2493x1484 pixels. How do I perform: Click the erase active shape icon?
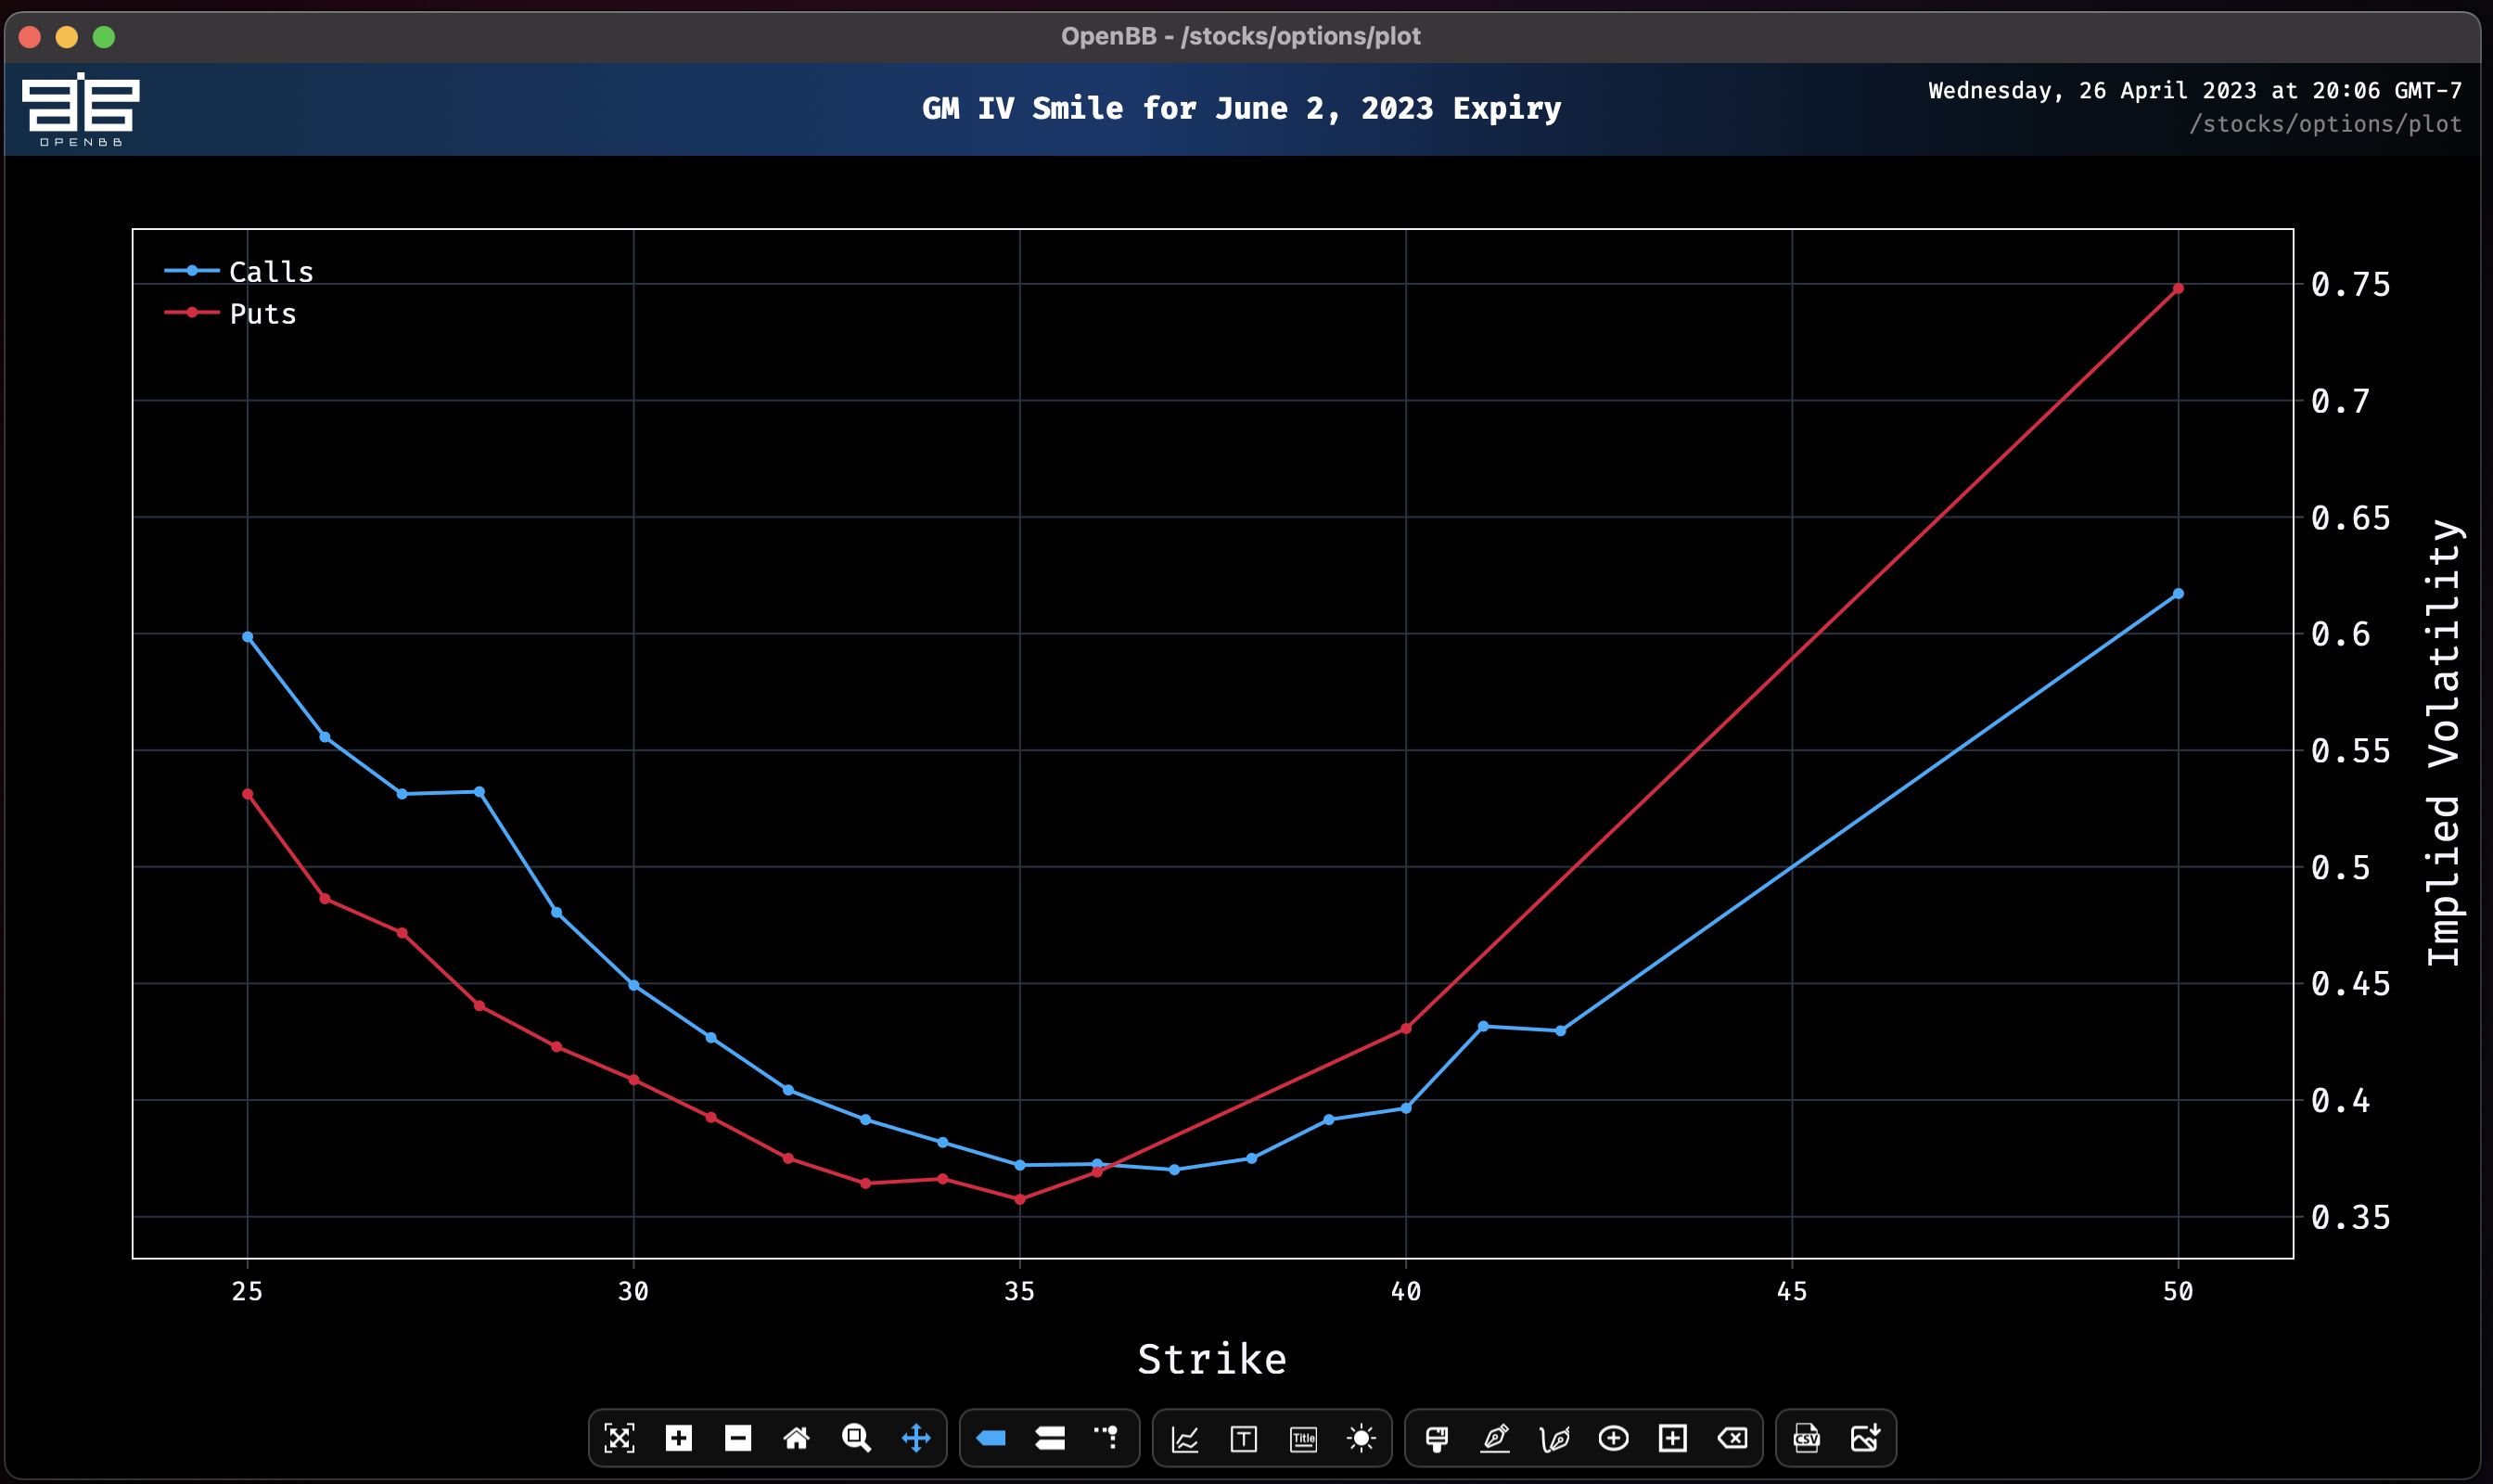(1732, 1438)
